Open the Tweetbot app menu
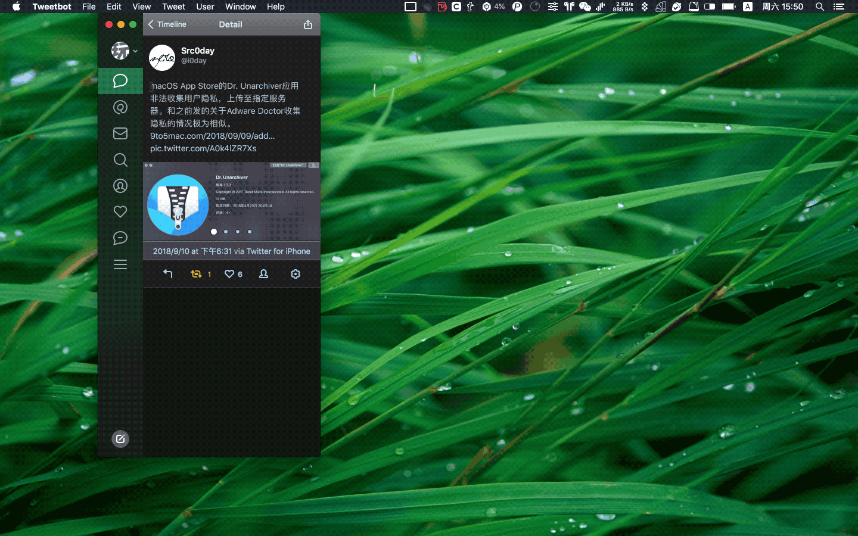This screenshot has width=858, height=536. tap(52, 7)
